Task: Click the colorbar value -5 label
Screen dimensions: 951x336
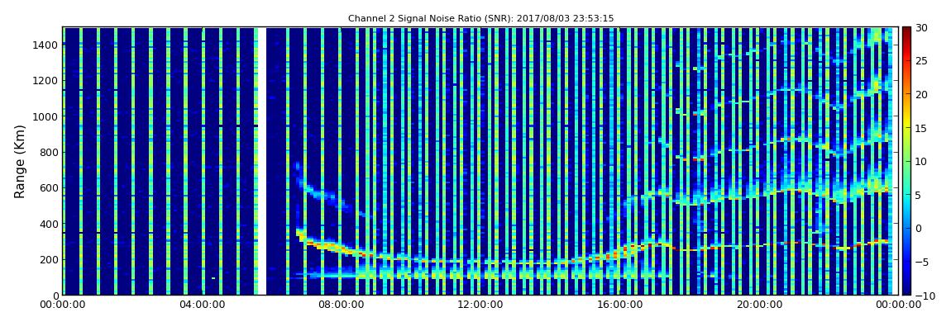Action: [921, 262]
